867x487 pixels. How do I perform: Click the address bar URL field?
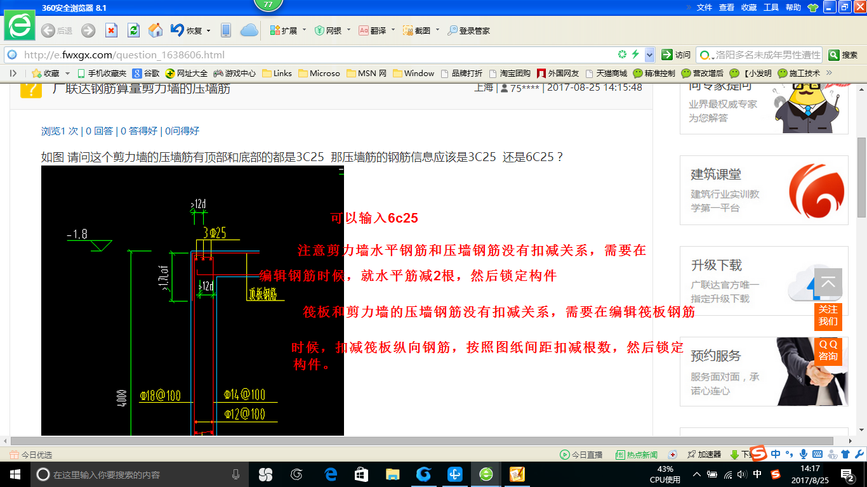(317, 55)
